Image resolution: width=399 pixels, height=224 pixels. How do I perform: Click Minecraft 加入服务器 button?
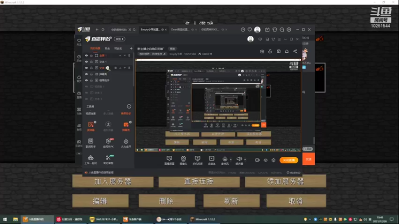click(x=113, y=181)
